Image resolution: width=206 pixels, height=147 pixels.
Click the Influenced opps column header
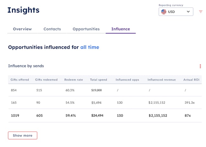pos(127,80)
